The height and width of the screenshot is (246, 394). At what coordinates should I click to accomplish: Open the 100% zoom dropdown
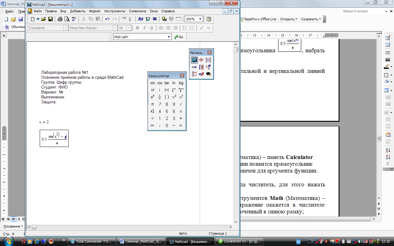click(x=200, y=19)
